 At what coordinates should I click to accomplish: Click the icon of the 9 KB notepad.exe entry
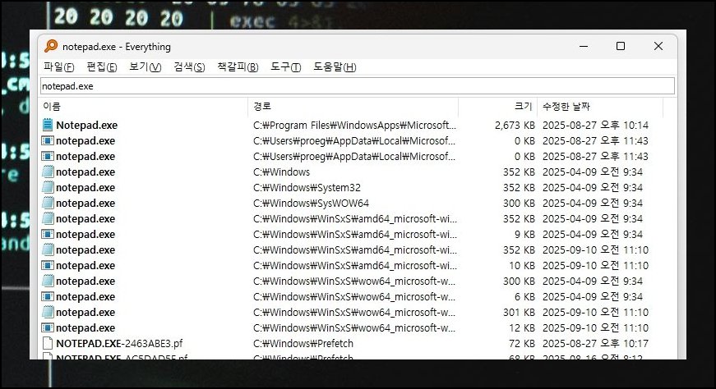(x=48, y=234)
